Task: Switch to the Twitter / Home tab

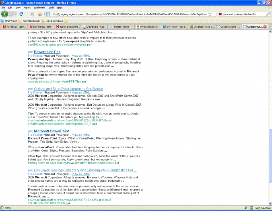Action: coord(121,27)
